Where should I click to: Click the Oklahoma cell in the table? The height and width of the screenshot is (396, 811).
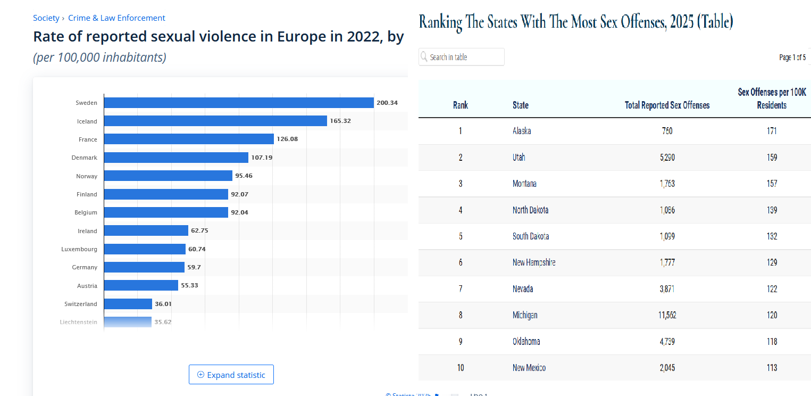click(x=526, y=341)
